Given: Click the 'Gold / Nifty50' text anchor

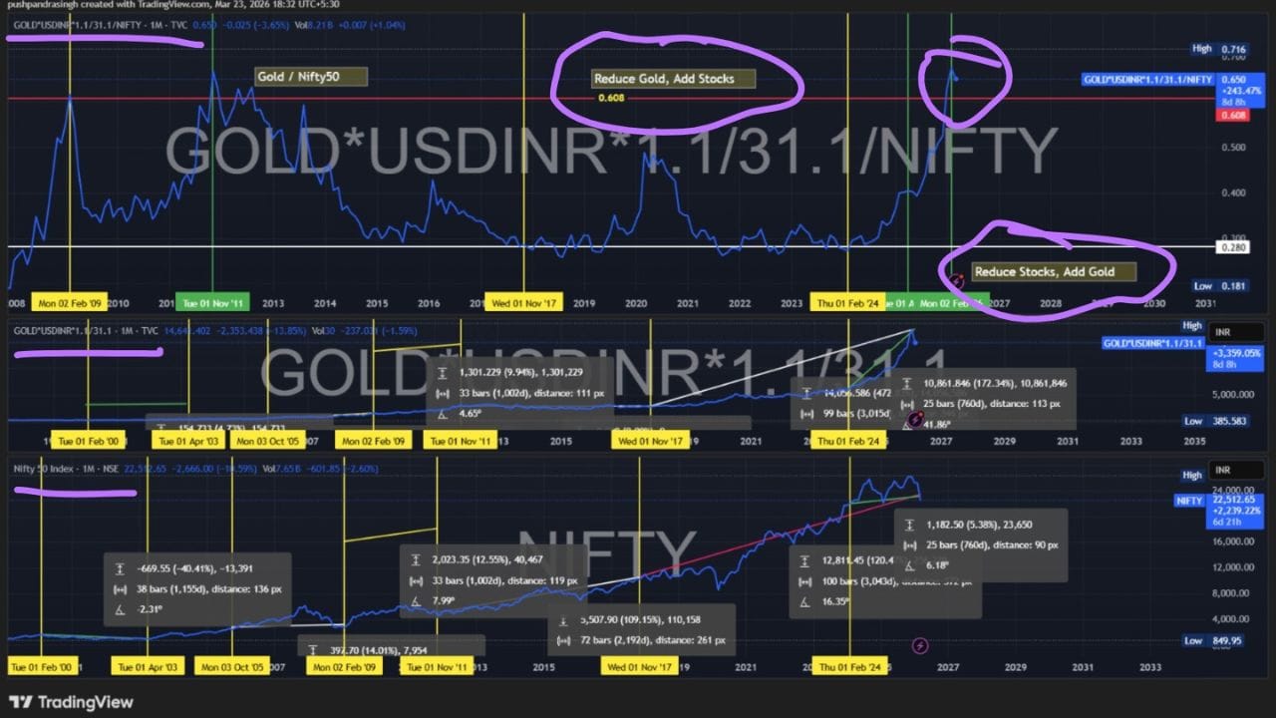Looking at the screenshot, I should (x=310, y=75).
